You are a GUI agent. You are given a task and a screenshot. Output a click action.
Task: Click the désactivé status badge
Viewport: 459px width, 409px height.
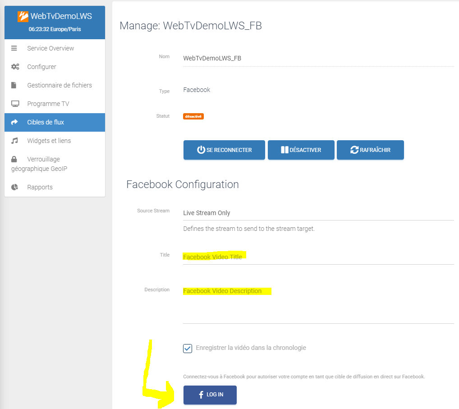pos(193,116)
